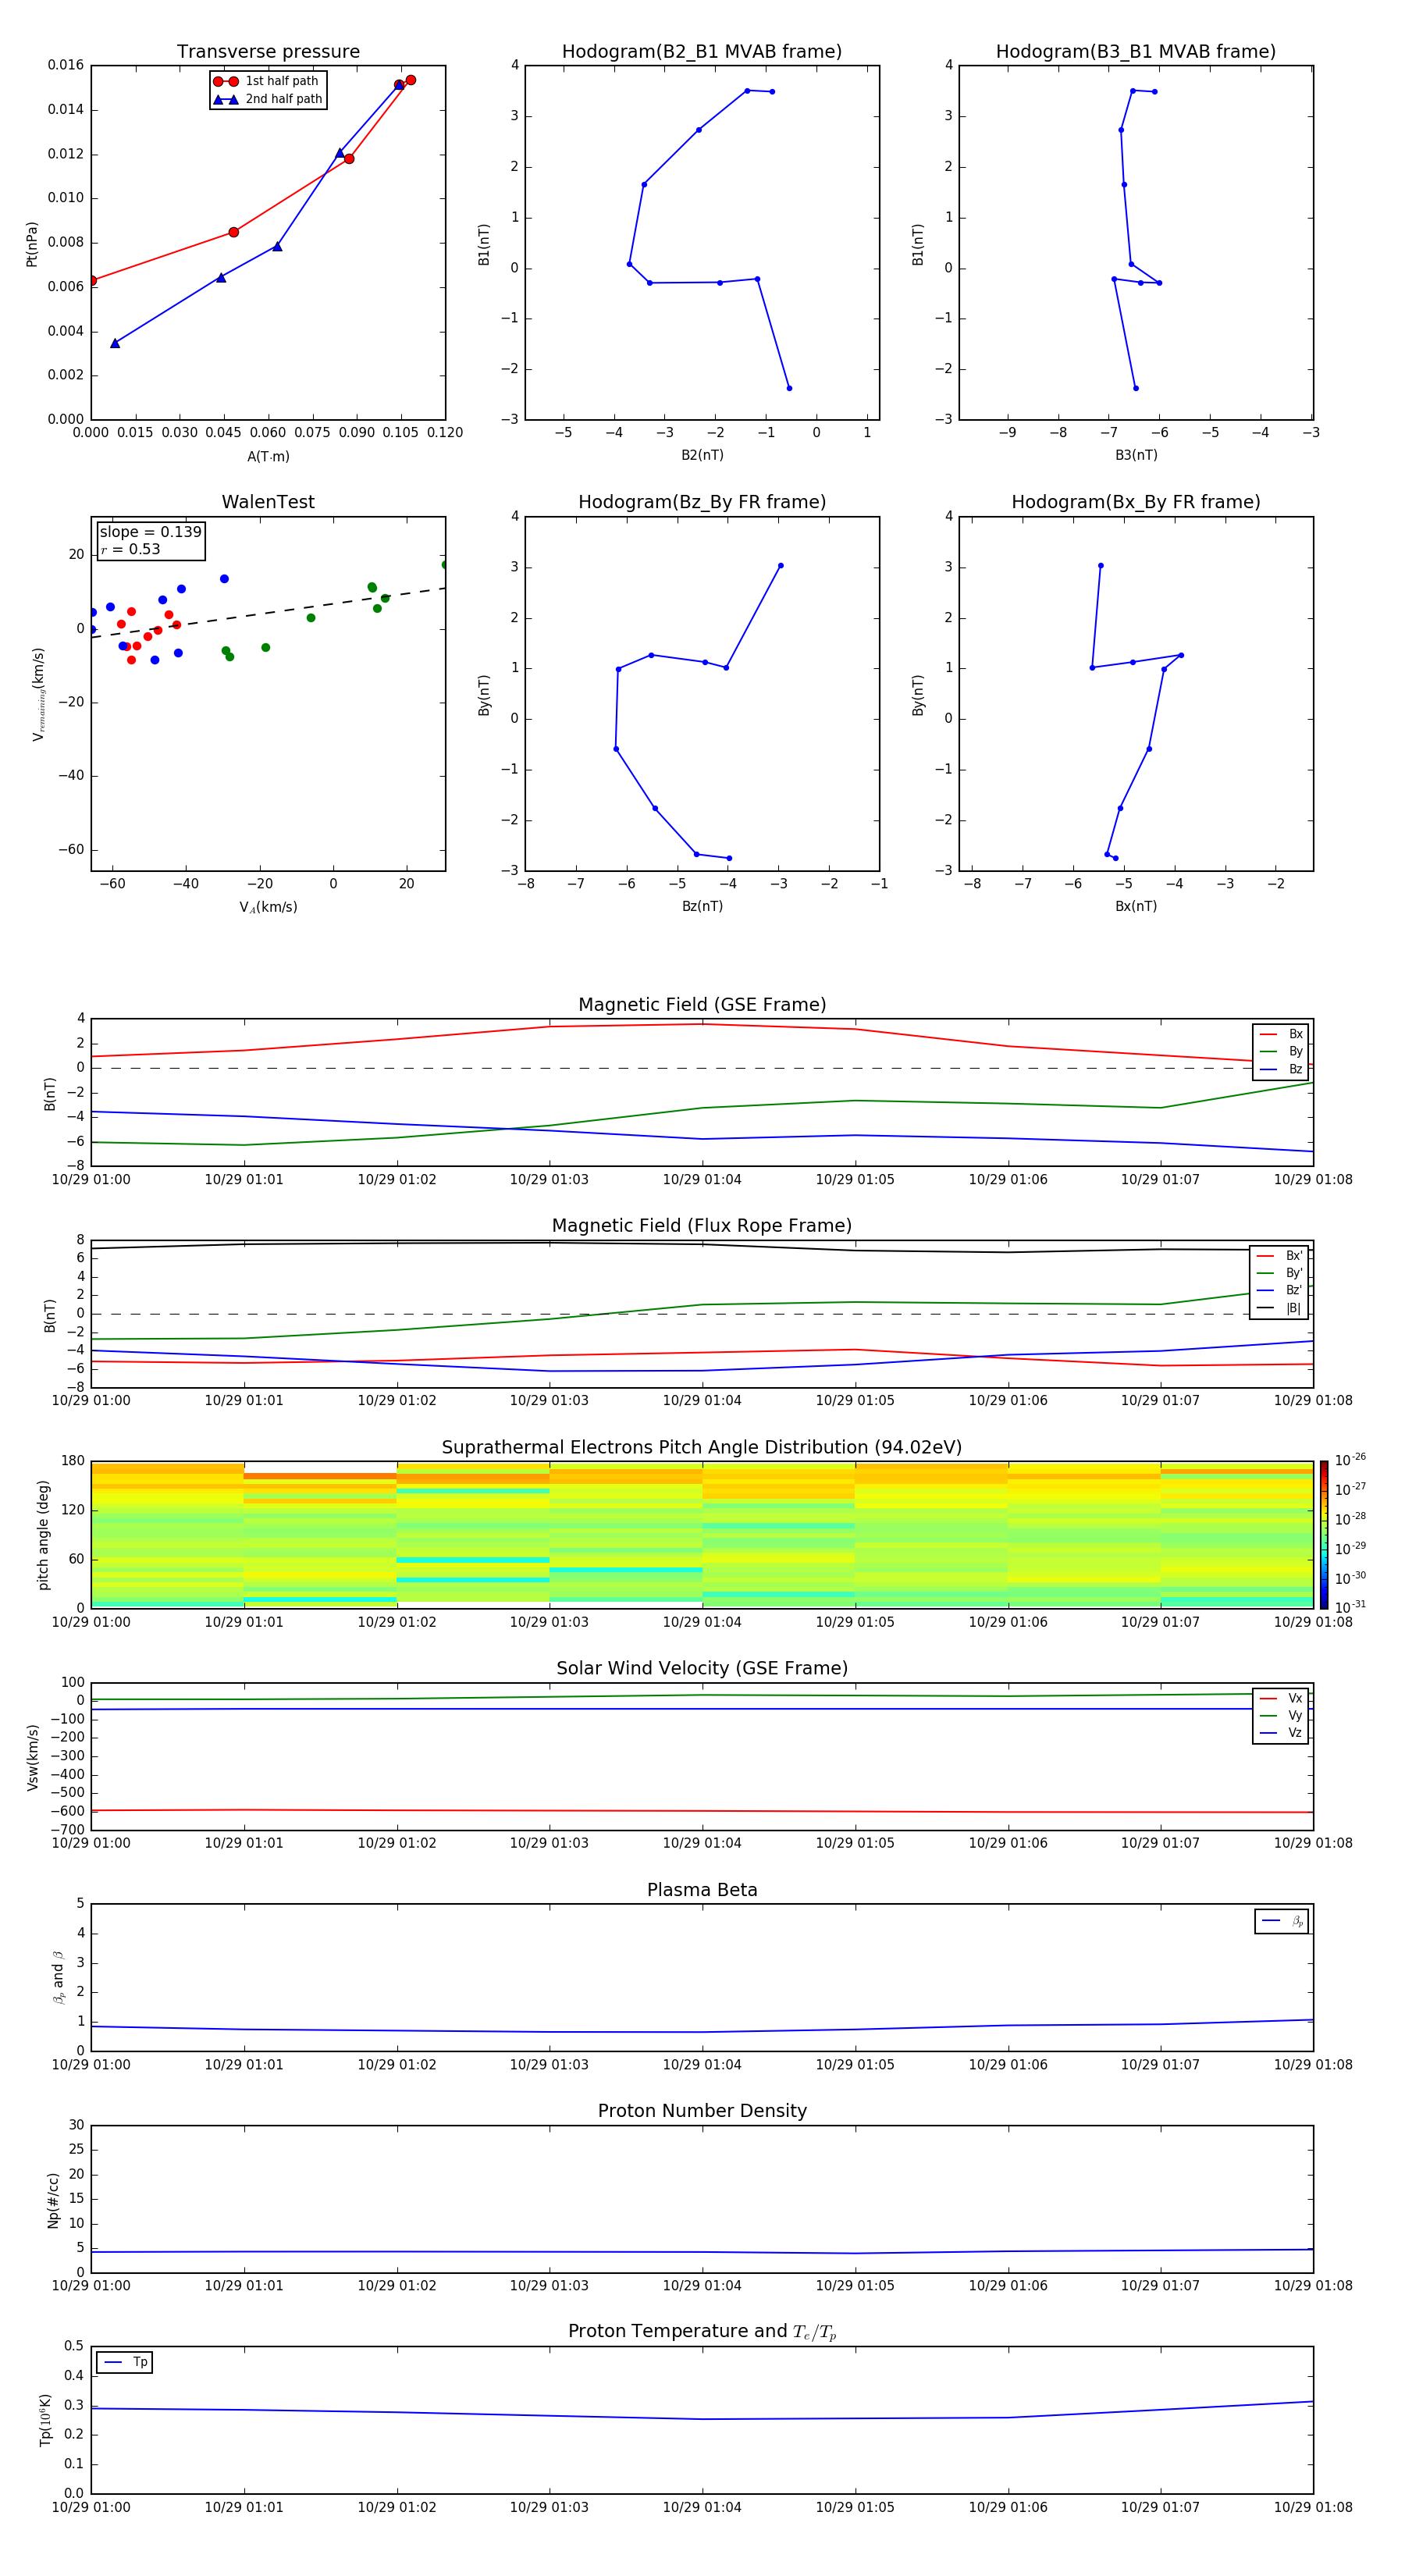Viewport: 1405px width, 2576px height.
Task: Click the 'Proton Temperature and Te/Tp' title
Action: pos(702,2332)
